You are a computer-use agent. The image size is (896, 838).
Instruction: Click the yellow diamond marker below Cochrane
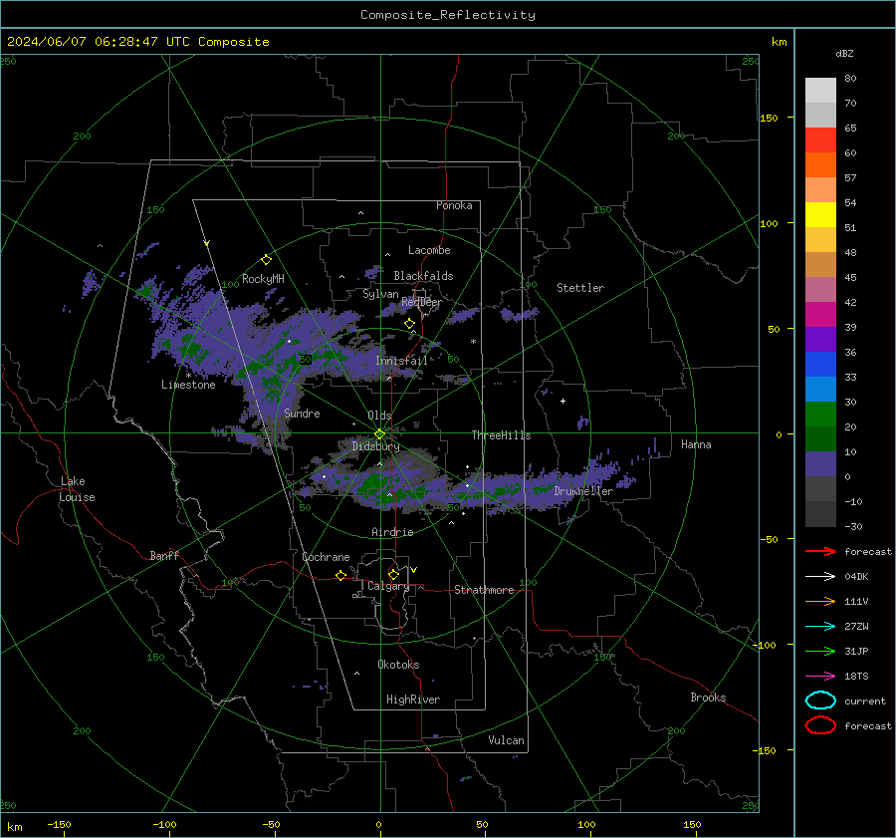click(340, 576)
